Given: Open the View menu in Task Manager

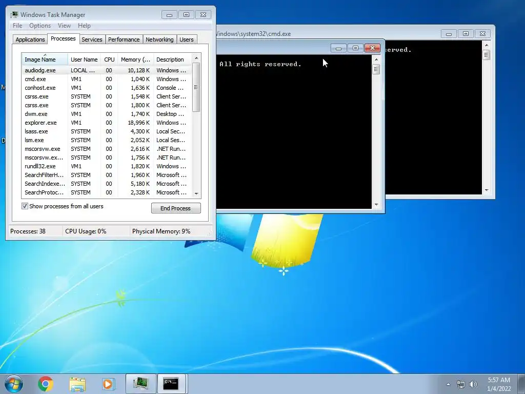Looking at the screenshot, I should point(64,26).
